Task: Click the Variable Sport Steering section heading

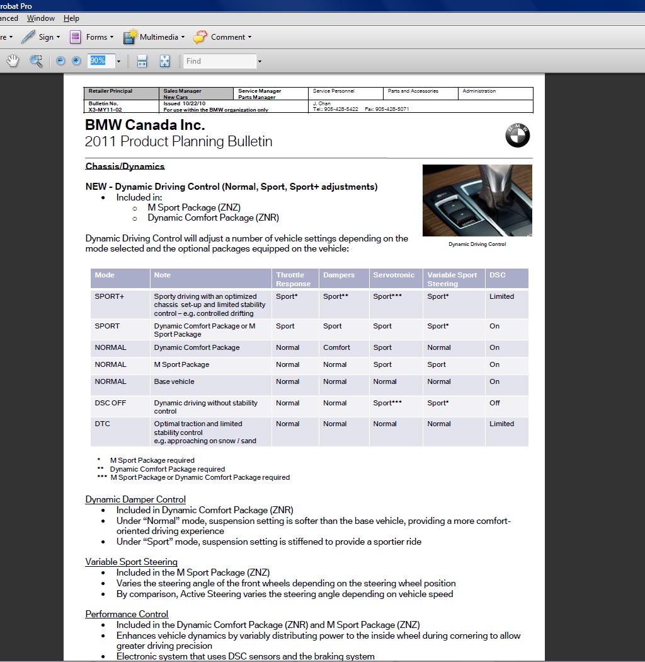Action: coord(131,562)
